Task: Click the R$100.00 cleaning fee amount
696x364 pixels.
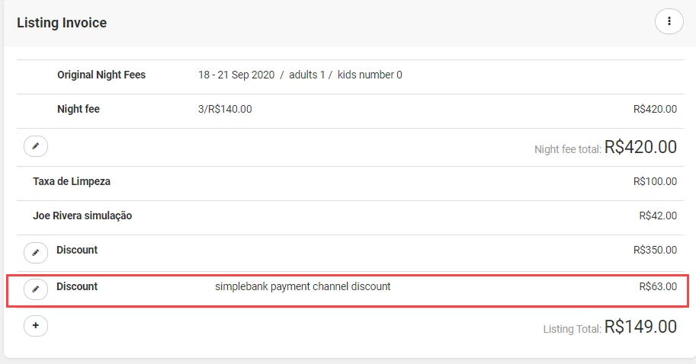Action: click(655, 181)
